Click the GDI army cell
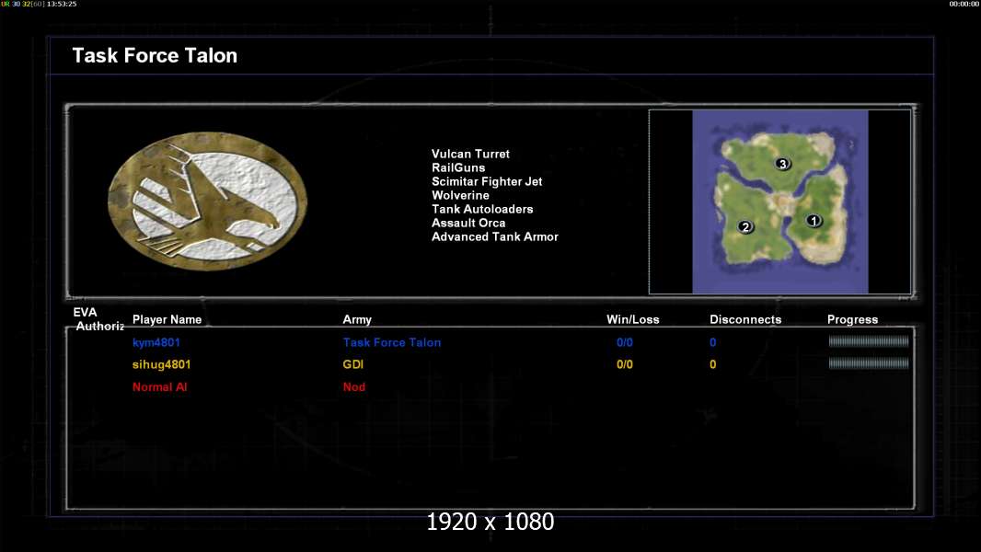981x552 pixels. pyautogui.click(x=352, y=364)
